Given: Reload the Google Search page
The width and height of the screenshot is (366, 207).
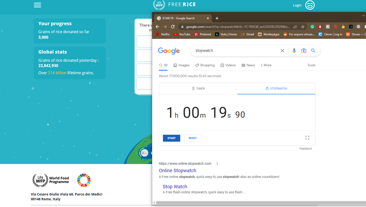Looking at the screenshot, I should click(x=173, y=27).
